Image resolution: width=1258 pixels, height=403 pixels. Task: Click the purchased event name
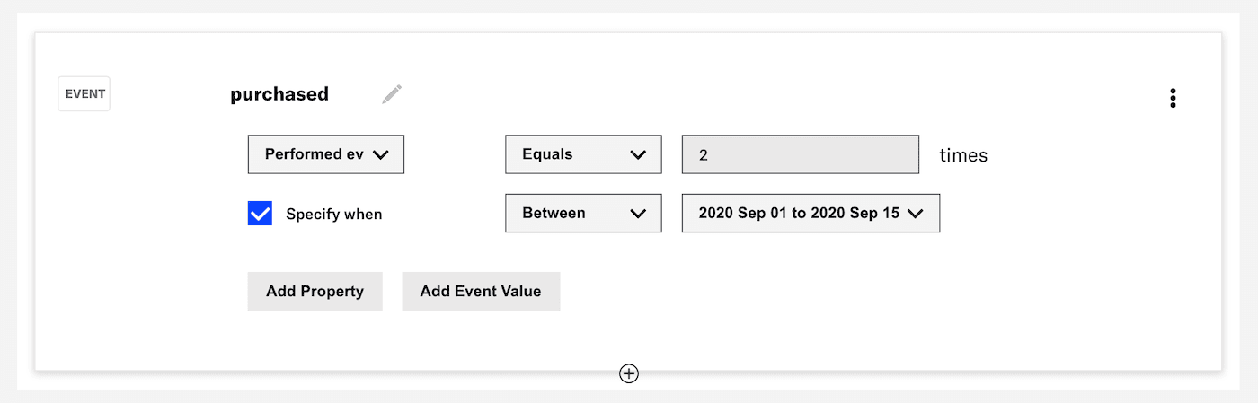tap(279, 94)
